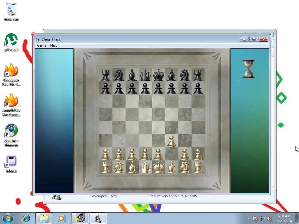The image size is (299, 224).
Task: Select the white rook in the bottom-right corner
Action: (198, 167)
